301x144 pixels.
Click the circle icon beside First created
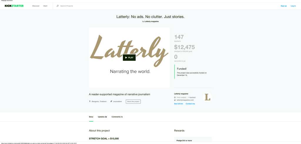pos(175,98)
